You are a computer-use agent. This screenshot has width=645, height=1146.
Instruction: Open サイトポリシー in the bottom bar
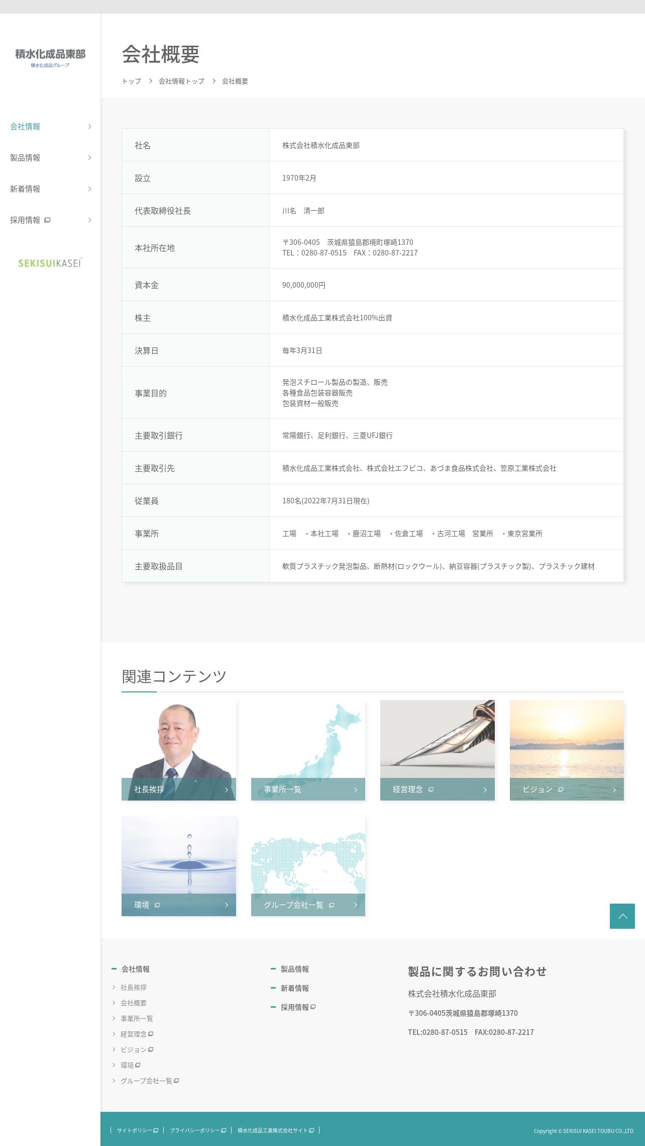[x=134, y=1130]
